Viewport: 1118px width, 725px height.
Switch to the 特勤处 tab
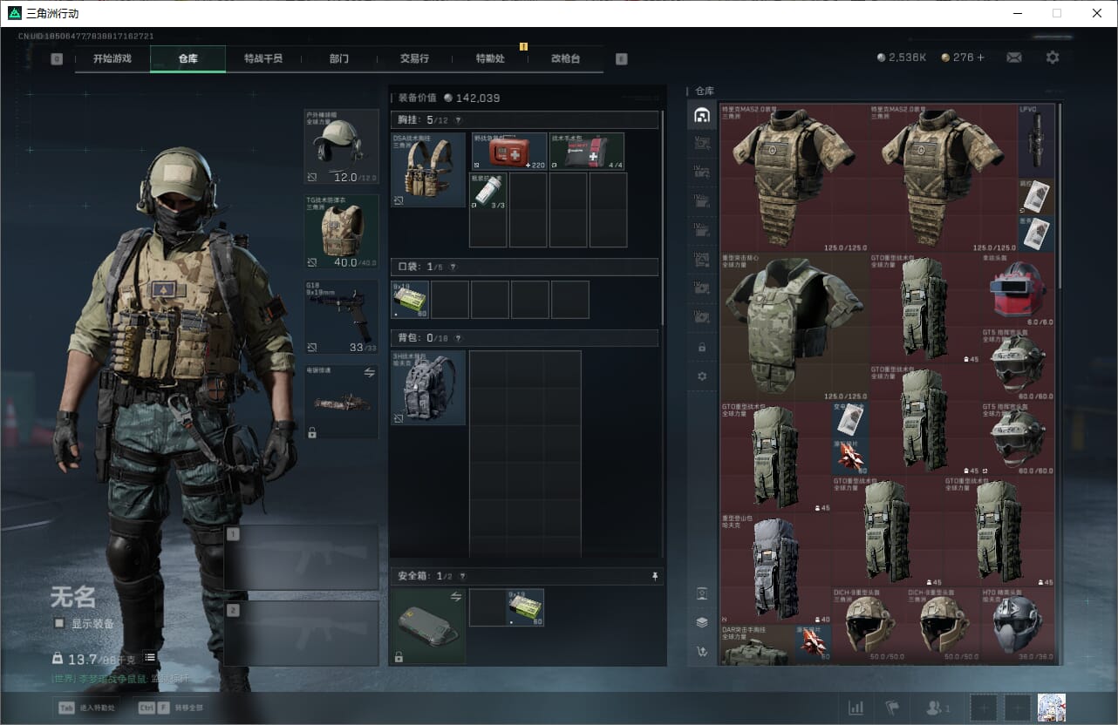490,58
